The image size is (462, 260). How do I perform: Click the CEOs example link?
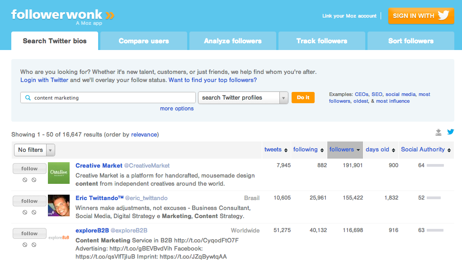point(362,94)
